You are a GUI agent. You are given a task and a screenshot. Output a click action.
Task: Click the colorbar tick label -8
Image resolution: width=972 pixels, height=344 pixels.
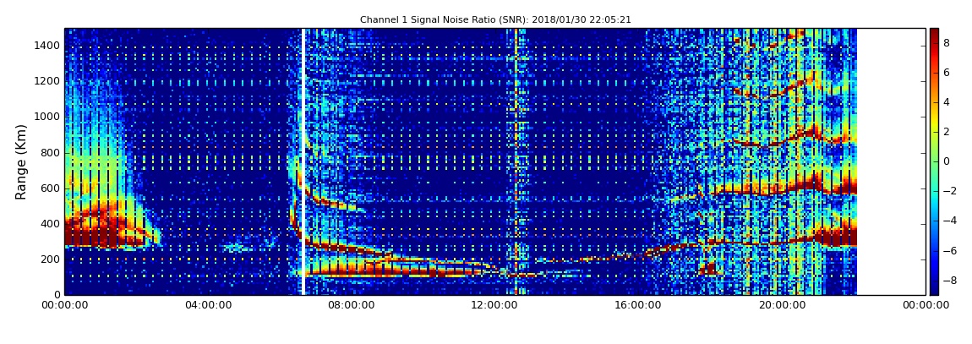click(948, 280)
